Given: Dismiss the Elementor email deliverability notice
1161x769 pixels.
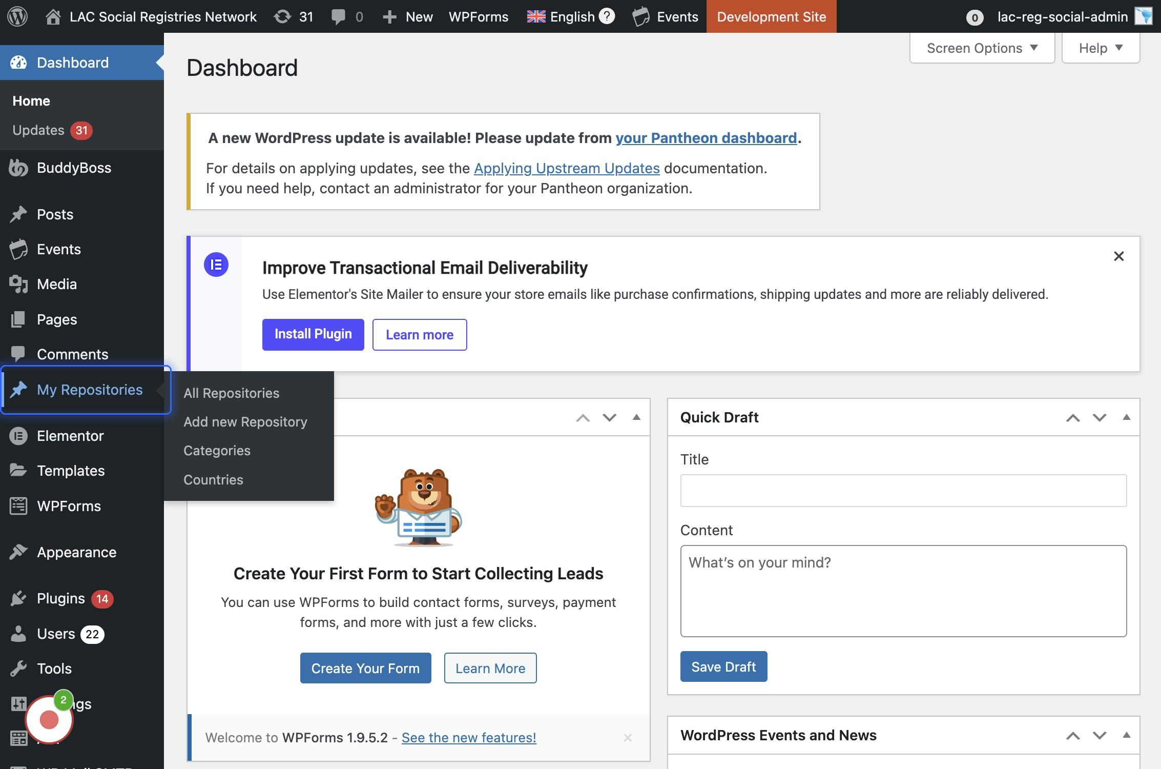Looking at the screenshot, I should [x=1118, y=256].
